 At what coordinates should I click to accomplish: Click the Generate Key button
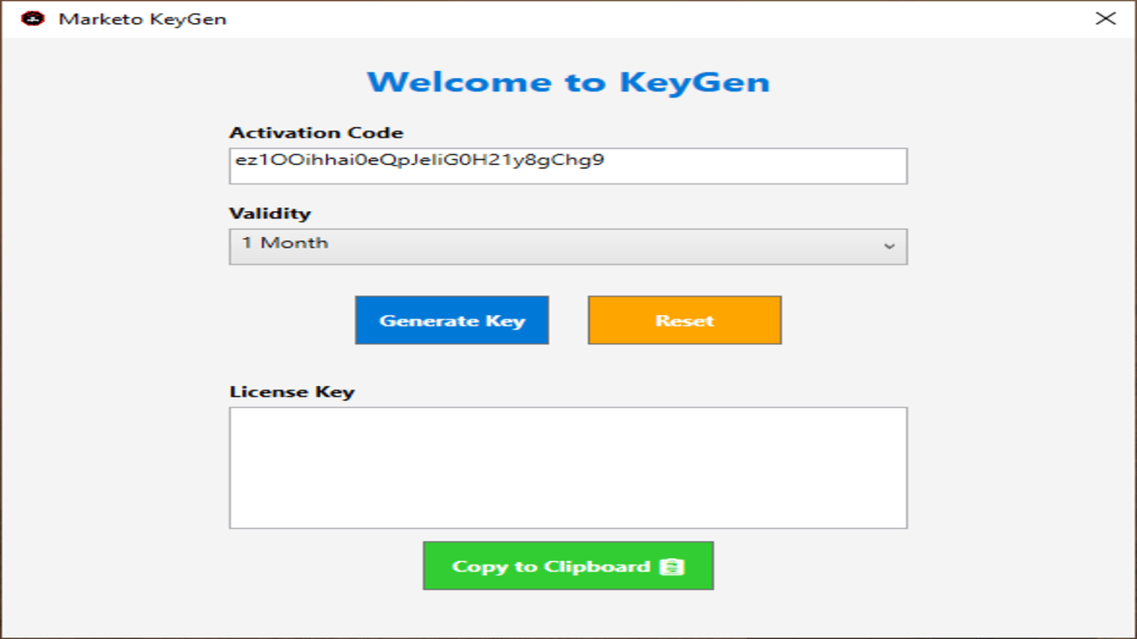452,320
